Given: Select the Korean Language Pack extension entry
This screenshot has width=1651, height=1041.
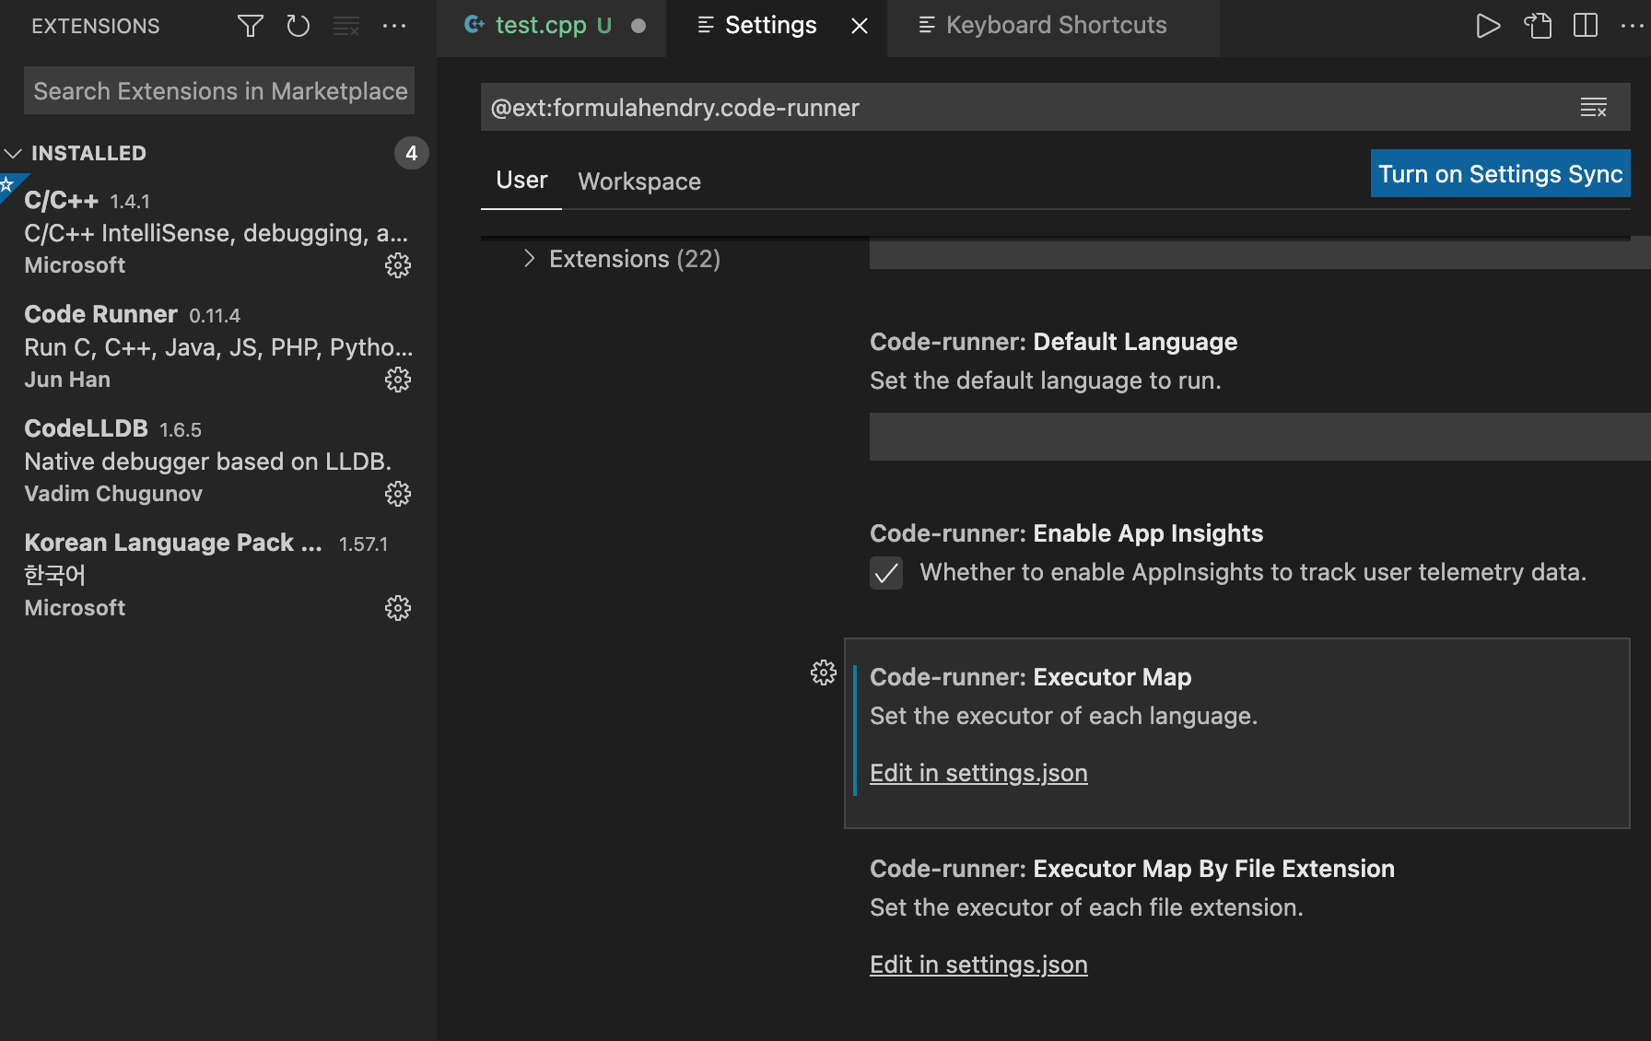Looking at the screenshot, I should 218,575.
